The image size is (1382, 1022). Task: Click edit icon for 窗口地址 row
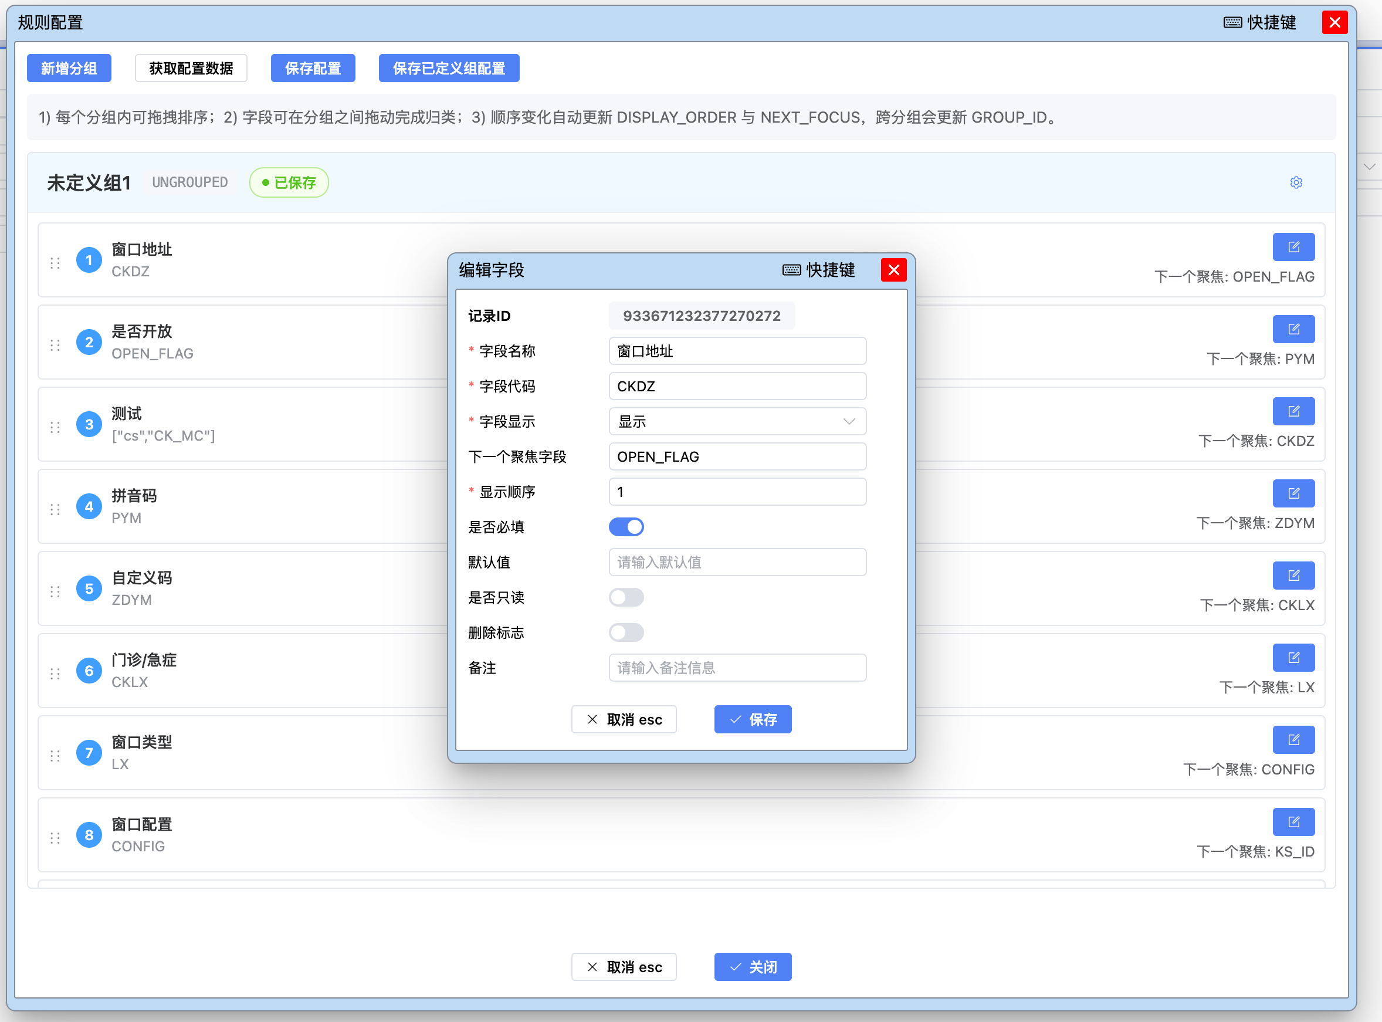click(x=1293, y=248)
